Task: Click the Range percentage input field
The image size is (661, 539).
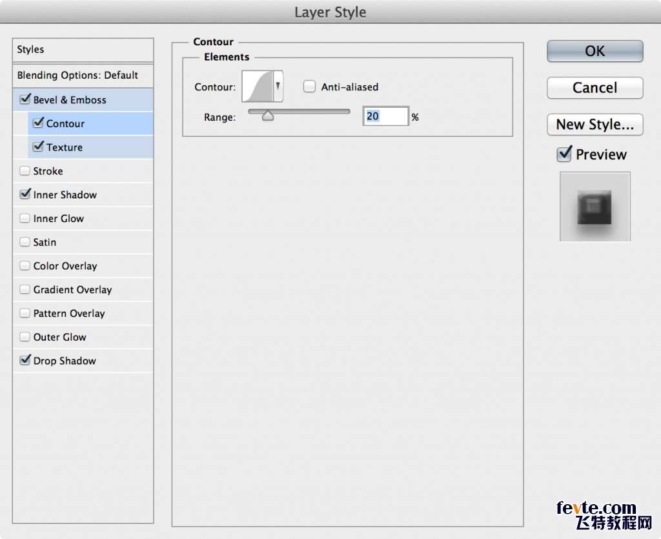Action: click(x=385, y=117)
